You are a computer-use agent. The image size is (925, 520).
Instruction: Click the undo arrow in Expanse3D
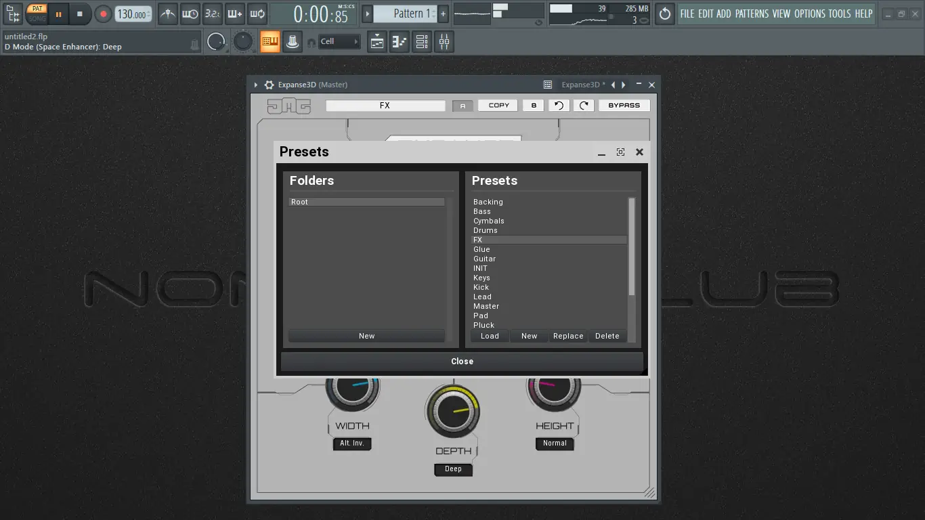click(x=559, y=106)
